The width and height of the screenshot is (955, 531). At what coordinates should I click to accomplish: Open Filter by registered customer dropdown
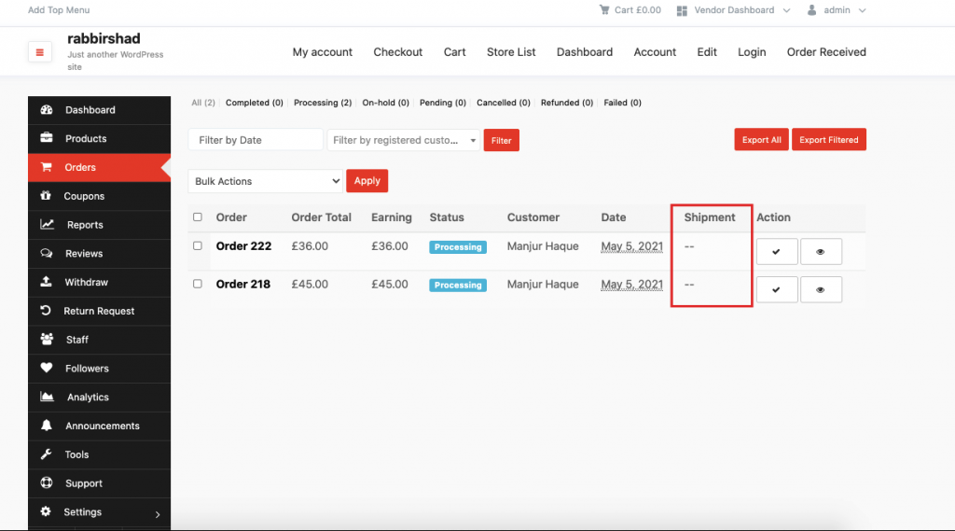coord(403,140)
